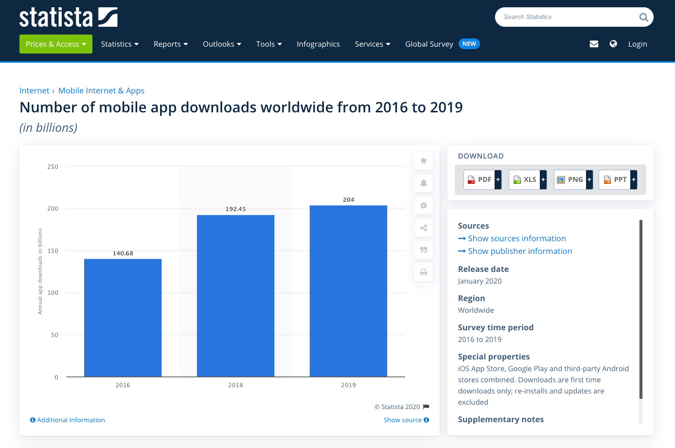The image size is (675, 448).
Task: Click the Mobile Internet & Apps breadcrumb
Action: 101,90
